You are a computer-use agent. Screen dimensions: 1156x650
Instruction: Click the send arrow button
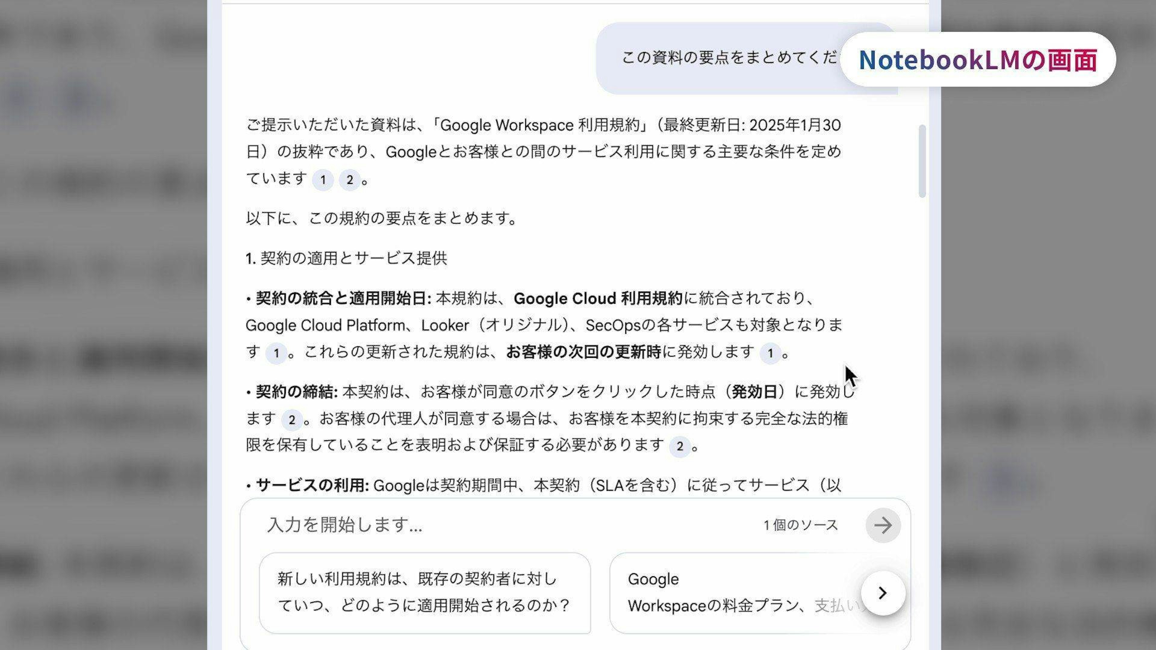tap(883, 525)
